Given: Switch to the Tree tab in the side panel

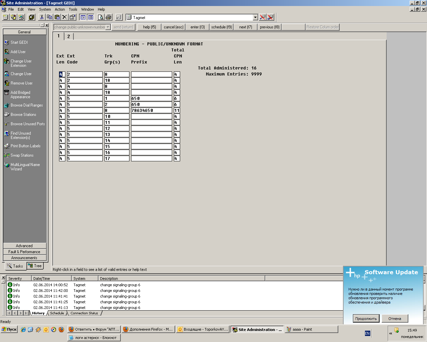Looking at the screenshot, I should (x=35, y=266).
